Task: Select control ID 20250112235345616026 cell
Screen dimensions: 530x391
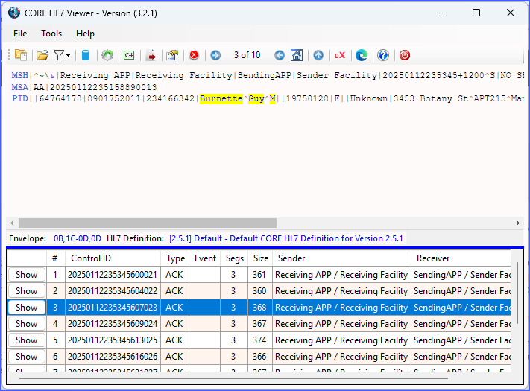Action: pos(113,357)
